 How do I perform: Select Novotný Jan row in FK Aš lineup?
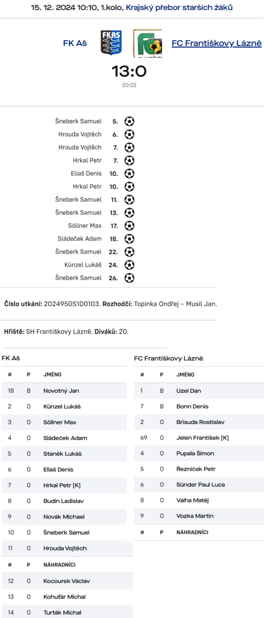[x=63, y=391]
